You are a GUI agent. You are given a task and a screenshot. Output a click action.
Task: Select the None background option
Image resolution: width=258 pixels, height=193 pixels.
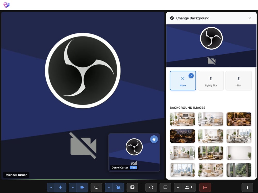(x=183, y=81)
